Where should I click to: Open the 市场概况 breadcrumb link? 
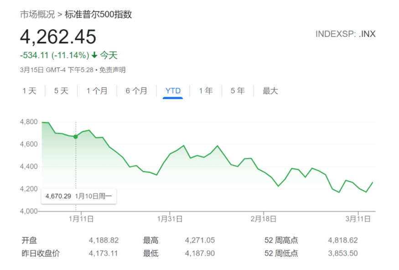coord(37,15)
